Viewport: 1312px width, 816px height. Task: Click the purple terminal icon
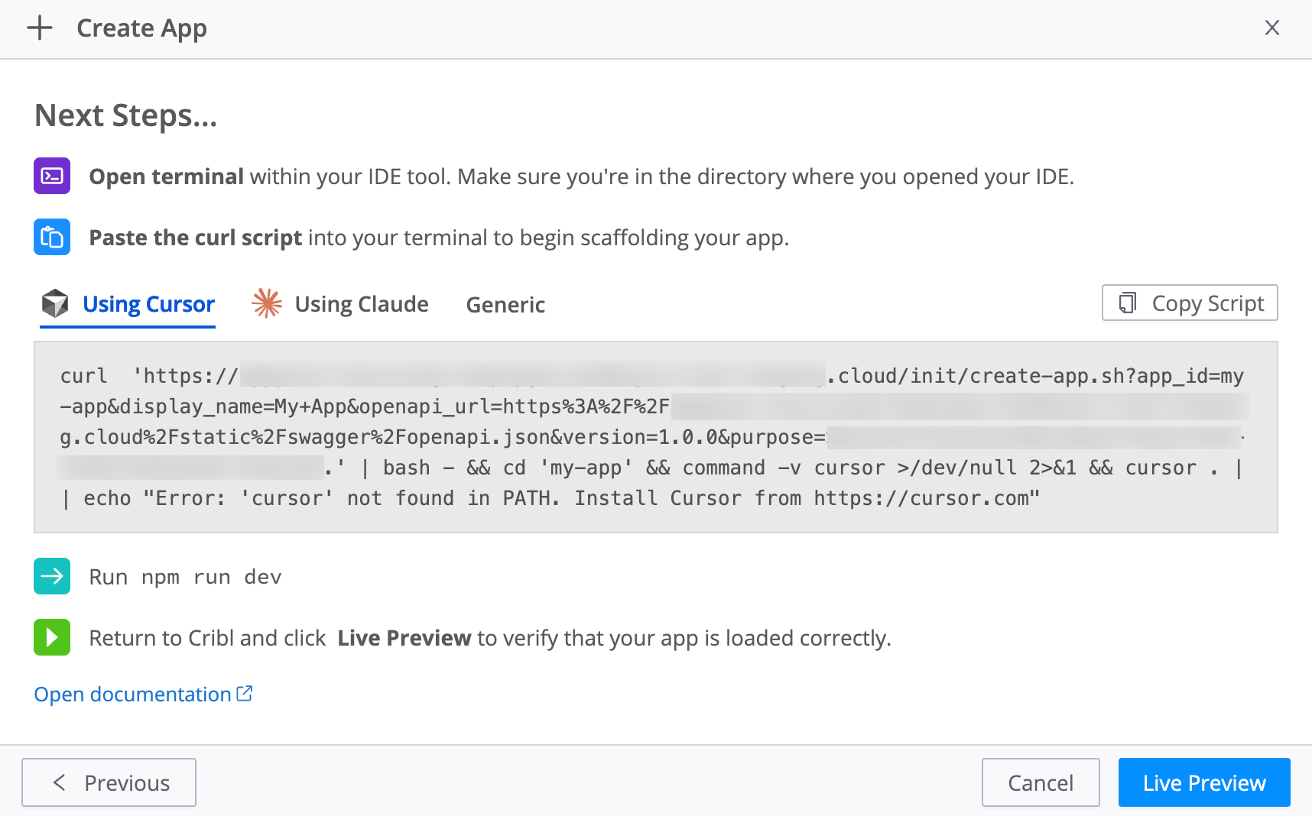click(x=52, y=176)
